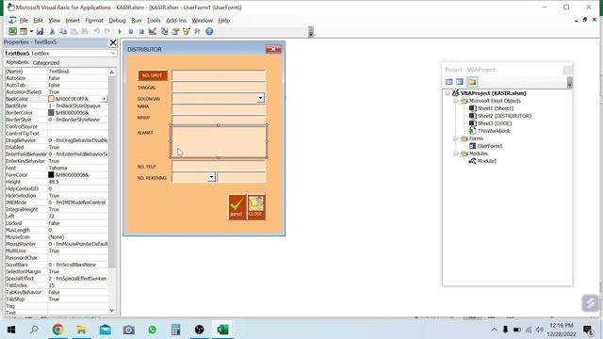Image resolution: width=603 pixels, height=339 pixels.
Task: Collapse the Forms folder in project tree
Action: [x=455, y=138]
